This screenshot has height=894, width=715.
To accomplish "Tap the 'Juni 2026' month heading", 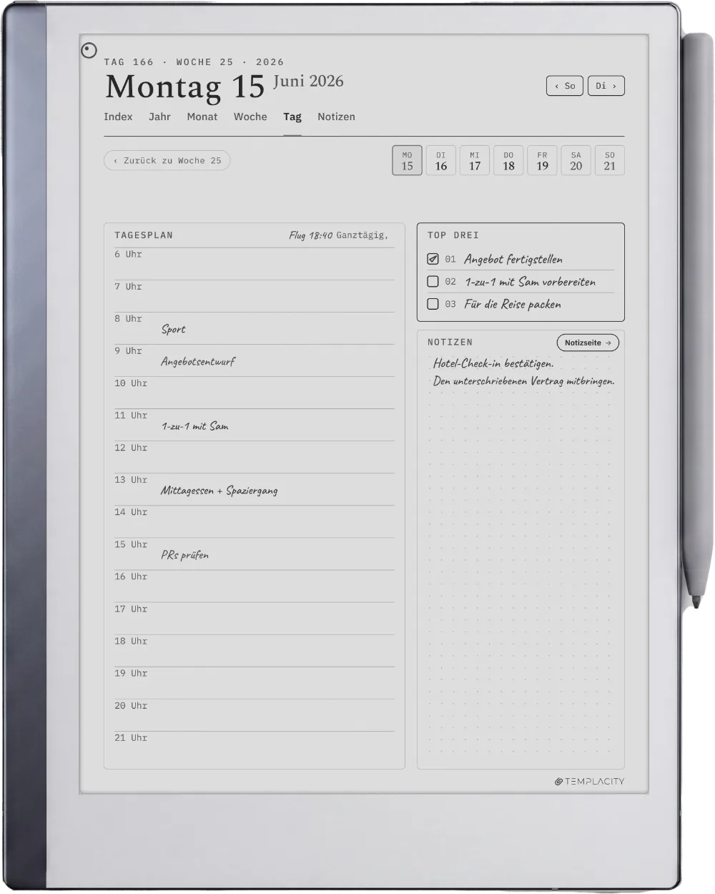I will pos(308,82).
